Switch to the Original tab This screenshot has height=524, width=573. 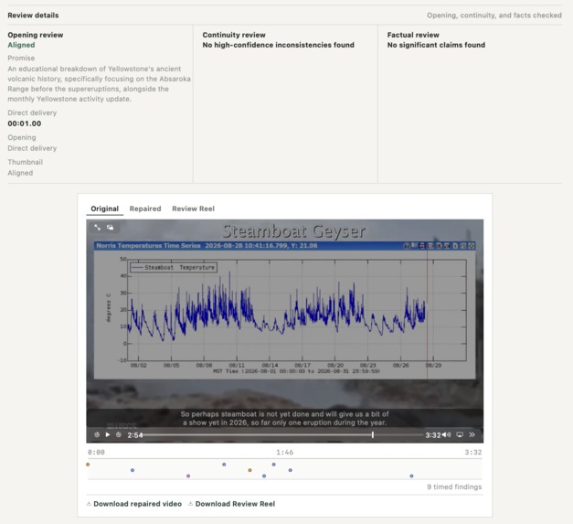(104, 209)
